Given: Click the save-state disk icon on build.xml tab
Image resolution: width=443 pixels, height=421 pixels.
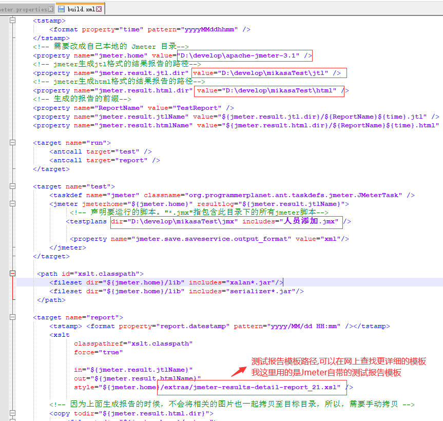Looking at the screenshot, I should [61, 9].
